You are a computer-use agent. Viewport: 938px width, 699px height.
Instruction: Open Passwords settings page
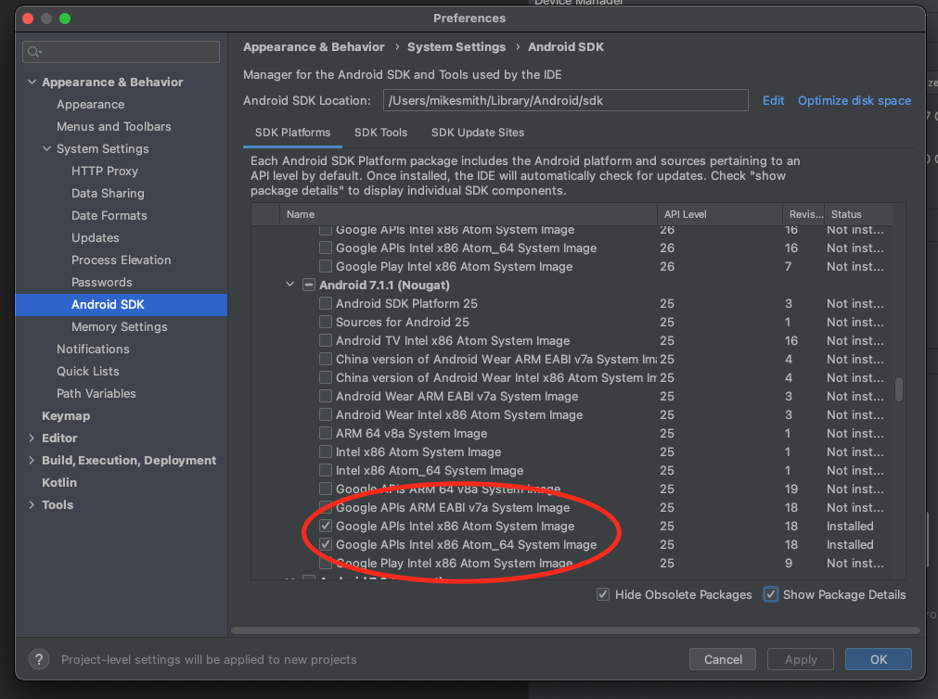pos(102,282)
